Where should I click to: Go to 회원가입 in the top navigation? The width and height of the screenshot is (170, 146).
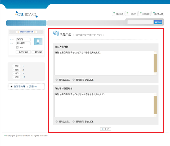click(x=144, y=14)
